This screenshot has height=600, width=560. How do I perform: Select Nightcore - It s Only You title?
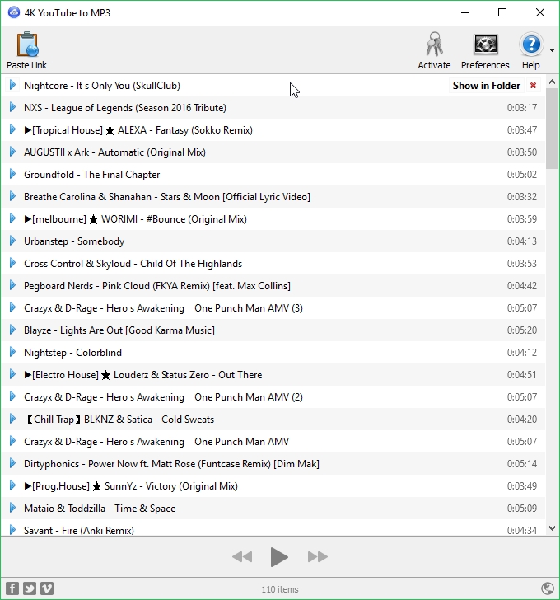[x=102, y=86]
